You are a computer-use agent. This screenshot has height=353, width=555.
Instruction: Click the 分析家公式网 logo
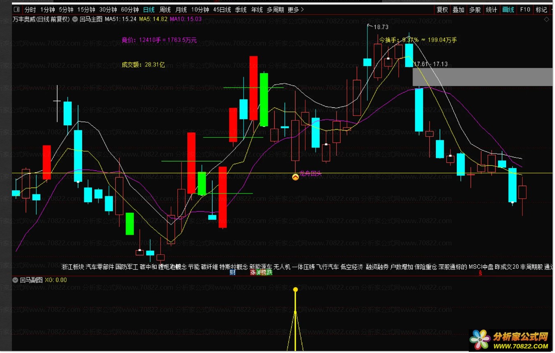[509, 340]
